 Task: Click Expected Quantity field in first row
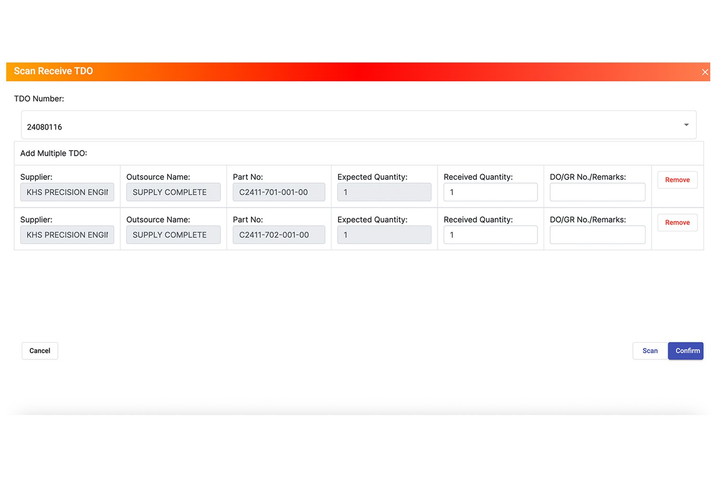384,192
